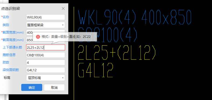The image size is (212, 100).
Task: Click the 箍筋信息 field with C8@100(4)
Action: click(x=45, y=55)
